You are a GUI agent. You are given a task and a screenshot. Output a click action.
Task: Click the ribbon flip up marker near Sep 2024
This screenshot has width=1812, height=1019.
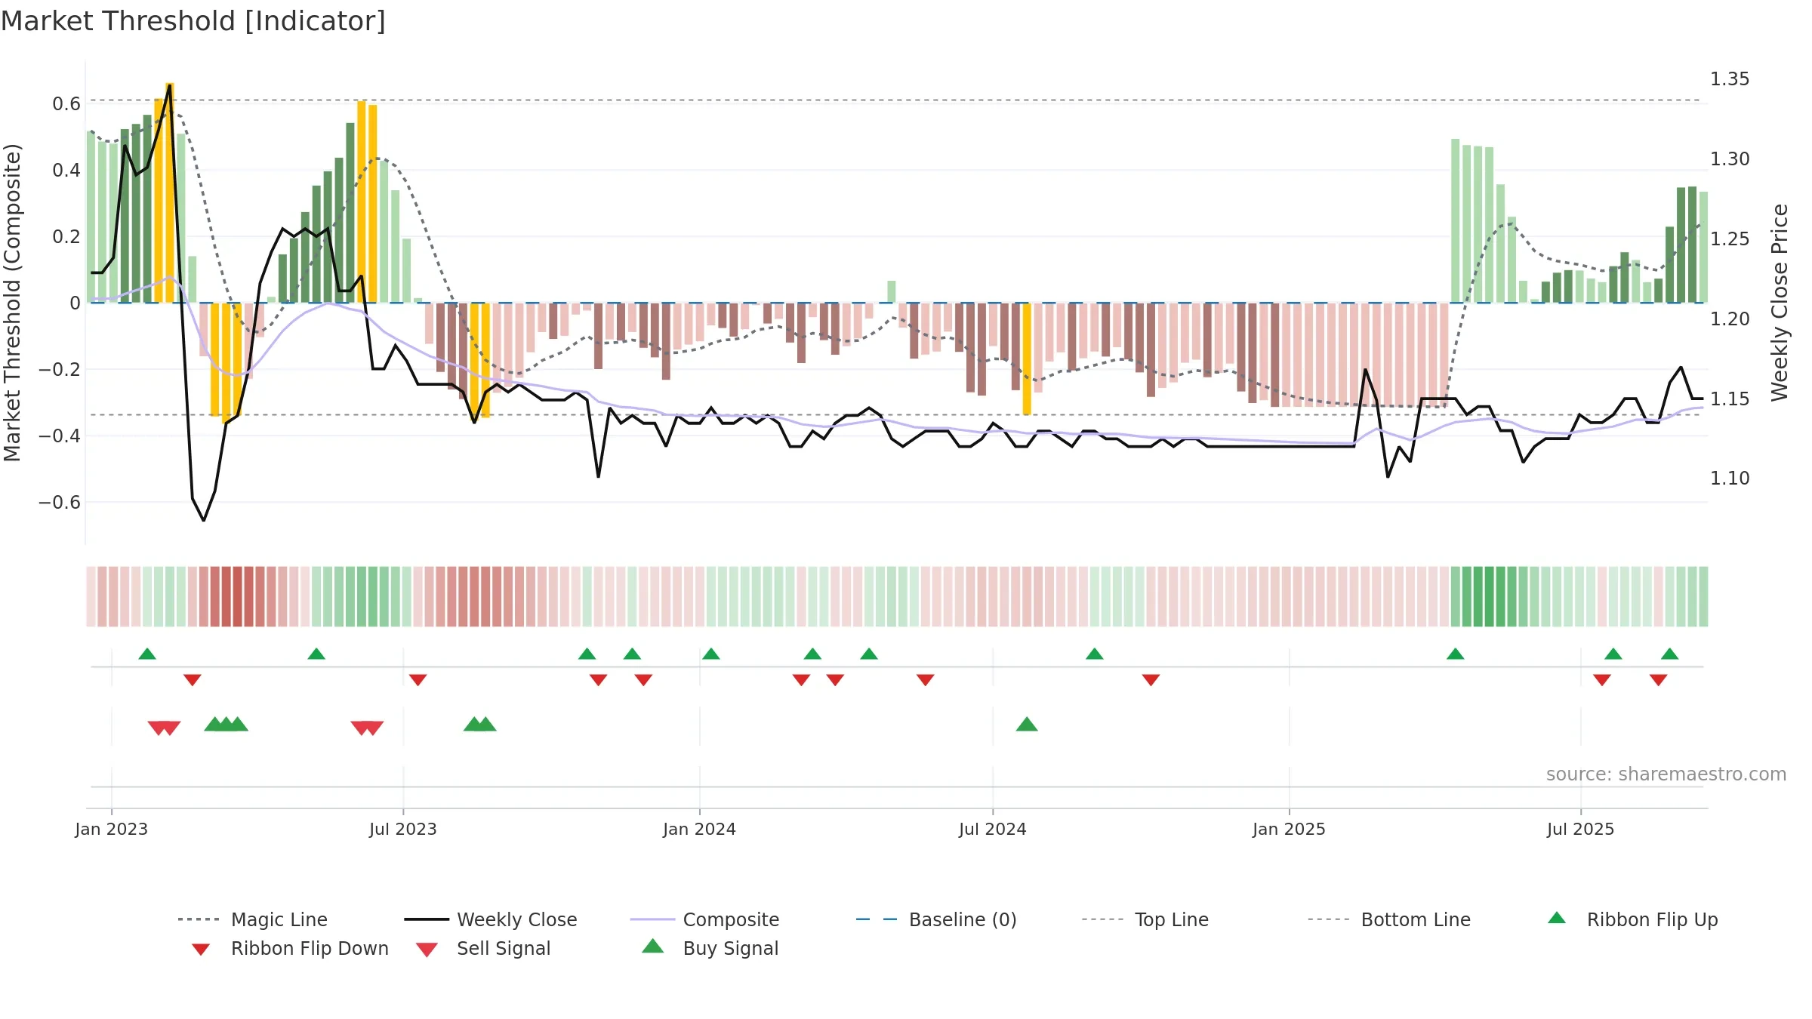click(1095, 654)
